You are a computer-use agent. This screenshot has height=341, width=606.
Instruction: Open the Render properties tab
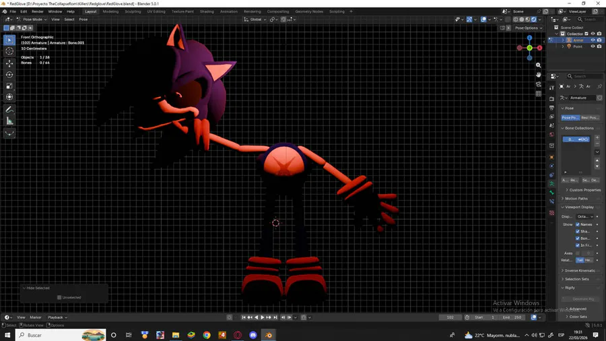click(x=552, y=99)
